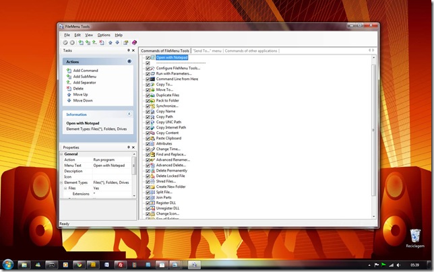
Task: Click the icon beside Copy Internet Path
Action: point(152,127)
